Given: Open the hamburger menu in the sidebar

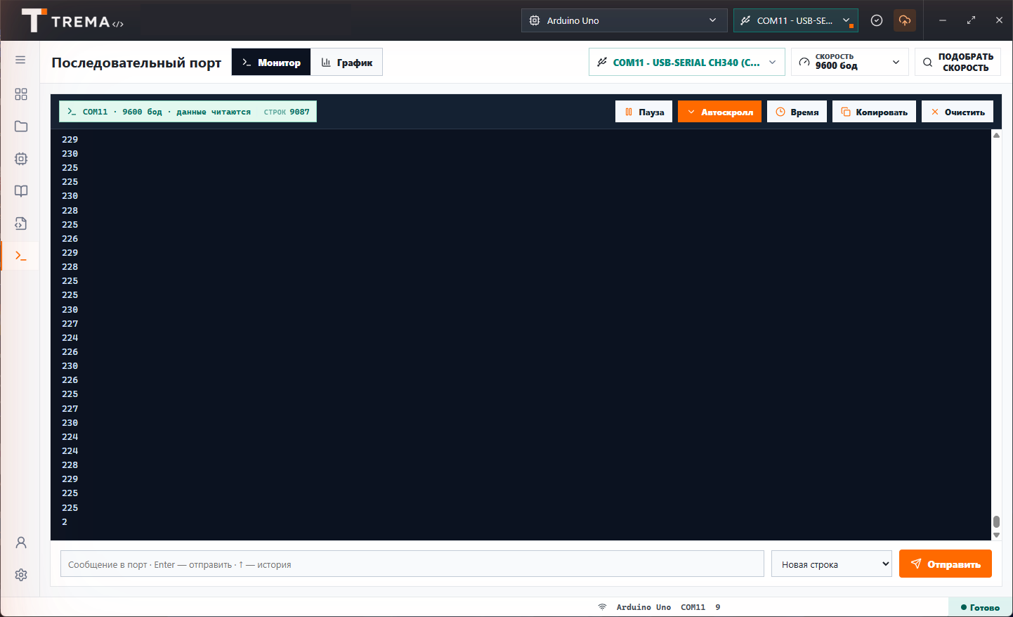Looking at the screenshot, I should [x=20, y=60].
